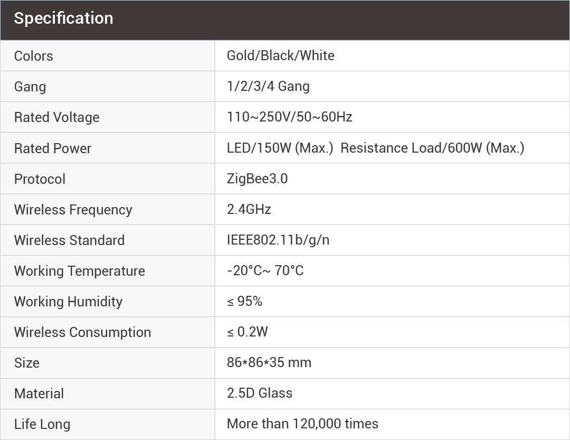Select the Wireless Standard label

coord(69,240)
